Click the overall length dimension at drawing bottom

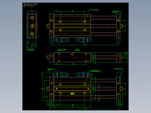pos(85,108)
